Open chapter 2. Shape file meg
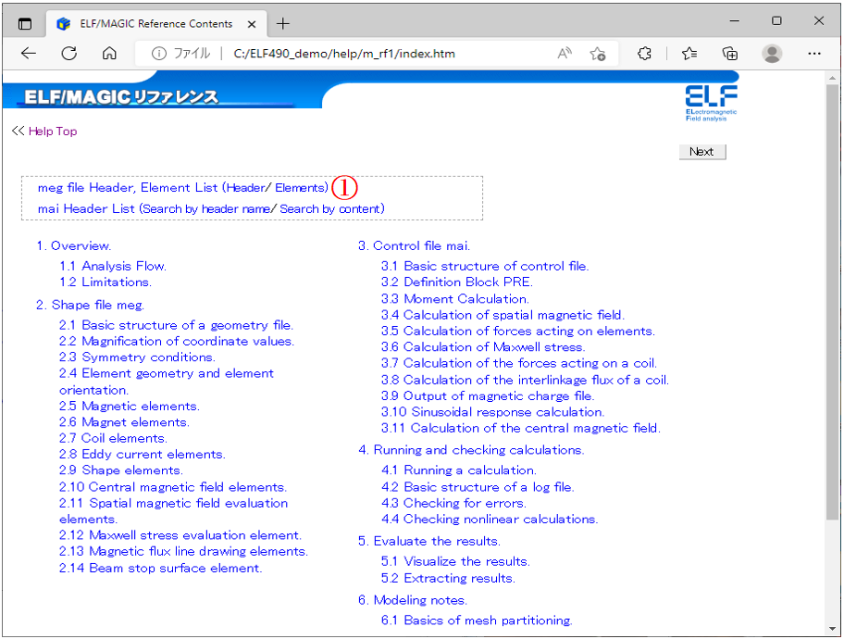The height and width of the screenshot is (639, 844). tap(91, 305)
